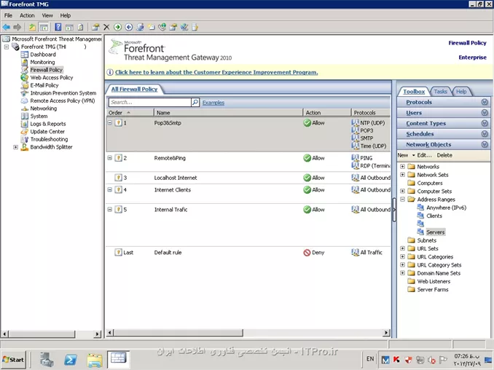Viewport: 494px width, 370px height.
Task: Click the info icon in yellow banner
Action: 110,72
